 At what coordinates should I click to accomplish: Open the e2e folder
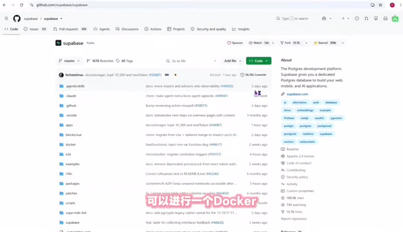(68, 154)
